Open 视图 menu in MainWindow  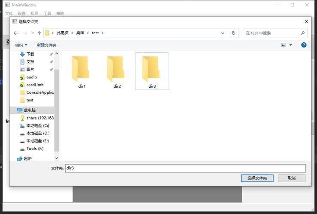coord(34,14)
